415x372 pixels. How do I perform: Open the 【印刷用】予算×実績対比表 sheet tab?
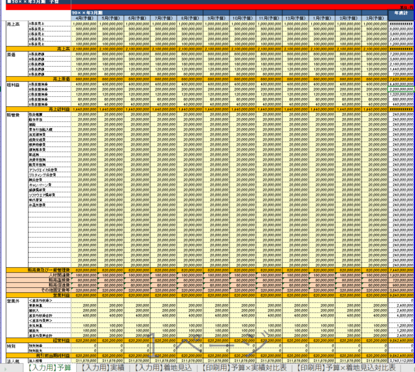pyautogui.click(x=241, y=367)
